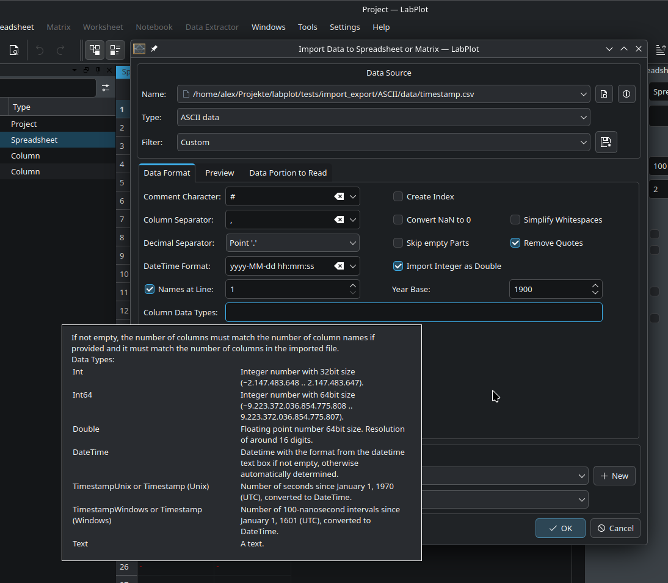Uncheck Remove Quotes
Viewport: 668px width, 583px height.
tap(515, 243)
